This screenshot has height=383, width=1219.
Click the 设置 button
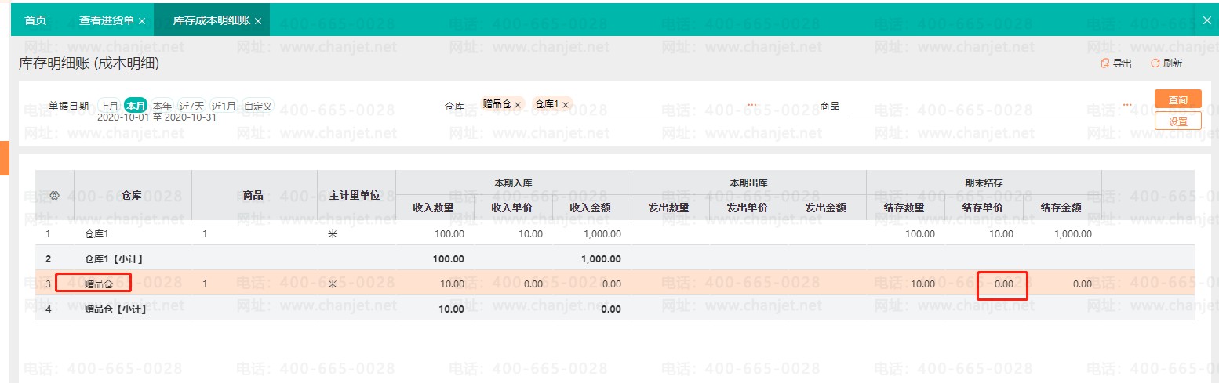click(1177, 121)
